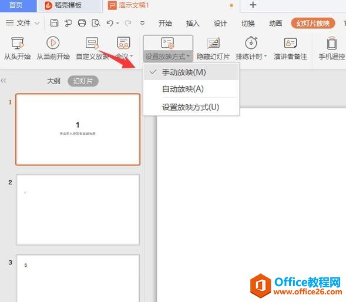Collapse the slide panel with double chevron
Image resolution: width=346 pixels, height=302 pixels.
(4, 81)
